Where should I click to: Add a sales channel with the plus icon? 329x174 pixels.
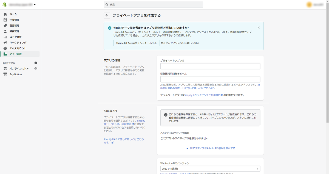coord(35,63)
